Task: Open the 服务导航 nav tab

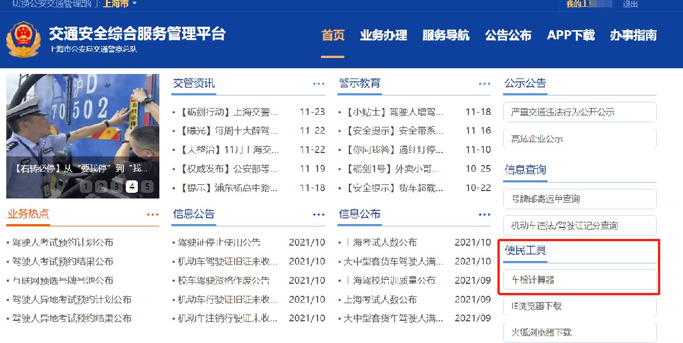Action: [x=446, y=35]
